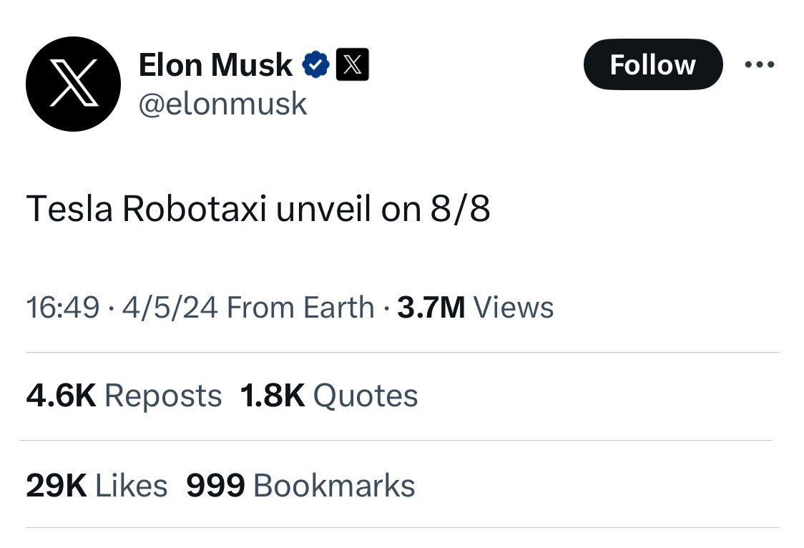Click the 999 Bookmarks count
The width and height of the screenshot is (804, 548).
point(300,486)
